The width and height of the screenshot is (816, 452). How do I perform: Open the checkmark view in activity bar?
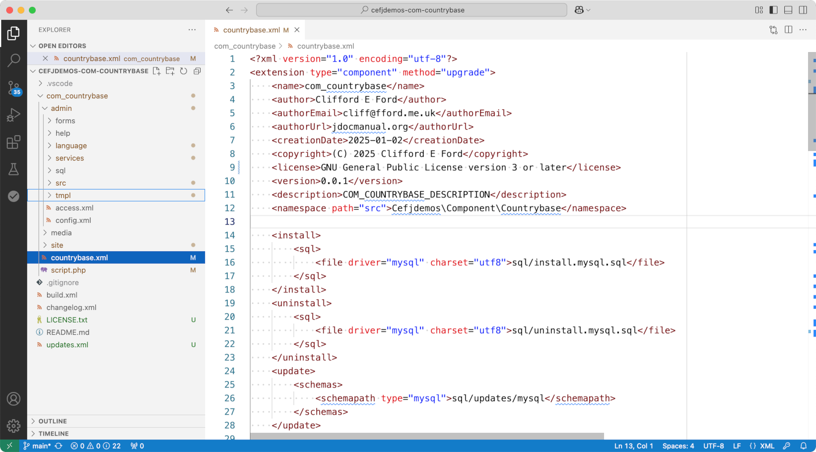click(14, 196)
